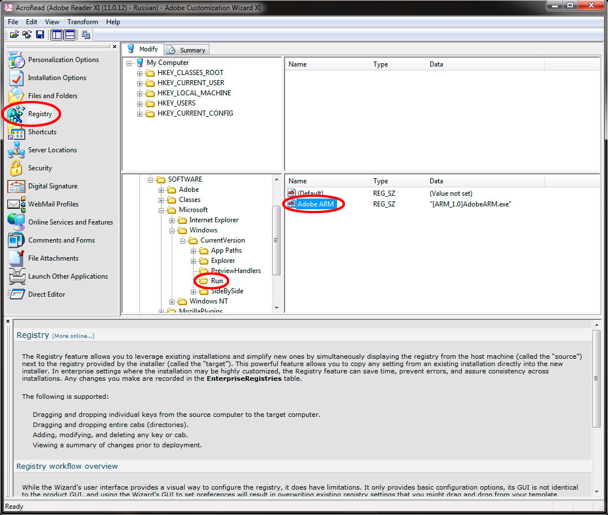608x515 pixels.
Task: Expand the HKEY_LOCAL_MACHINE node
Action: [x=139, y=94]
